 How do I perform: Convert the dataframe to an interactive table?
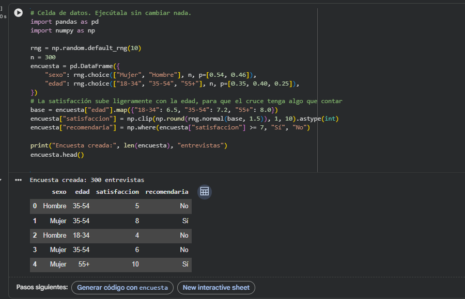coord(205,192)
